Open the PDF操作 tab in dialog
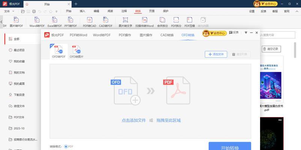 pos(125,35)
